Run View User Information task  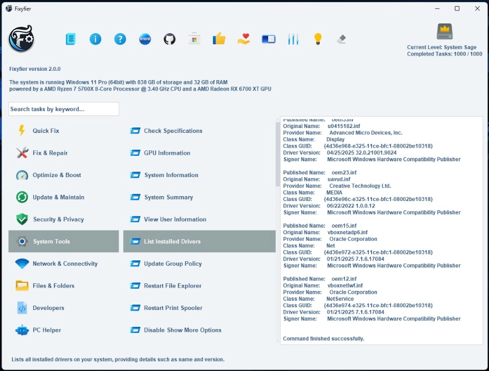[x=199, y=219]
